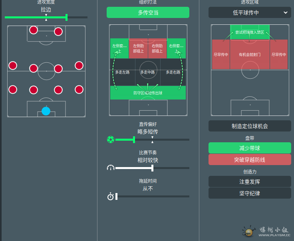Click 有机会就射门 shoot on sight zone
Screen dimensions: 294x241
[x=250, y=54]
